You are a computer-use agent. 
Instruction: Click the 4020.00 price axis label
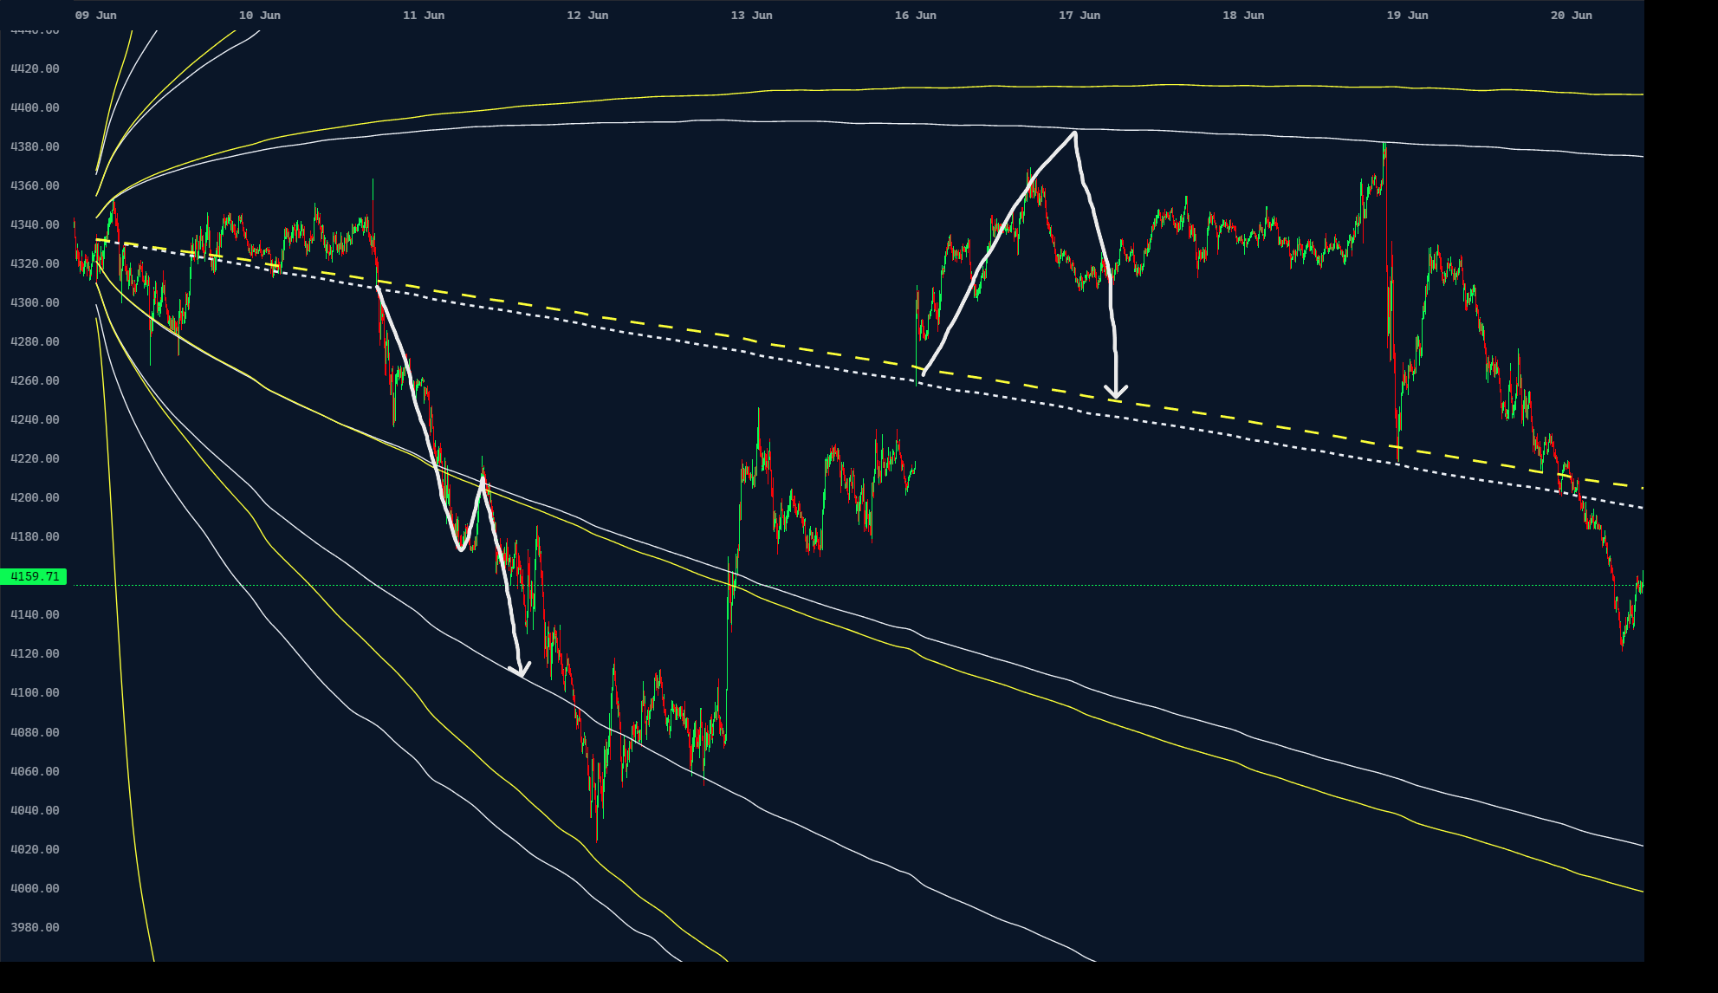point(35,849)
